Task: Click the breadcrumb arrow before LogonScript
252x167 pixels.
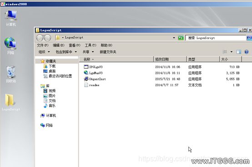Action: pos(63,38)
